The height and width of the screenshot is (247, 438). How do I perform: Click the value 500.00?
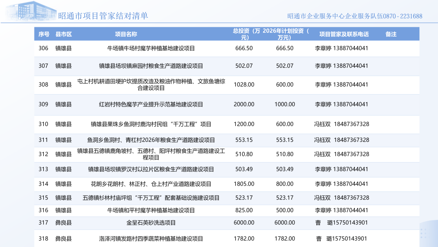[x=285, y=210]
